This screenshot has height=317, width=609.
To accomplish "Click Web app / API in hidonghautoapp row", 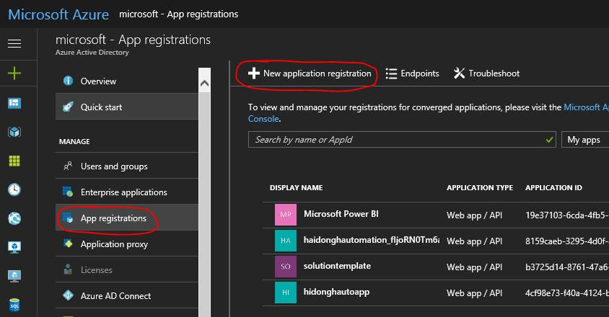I will (x=474, y=293).
